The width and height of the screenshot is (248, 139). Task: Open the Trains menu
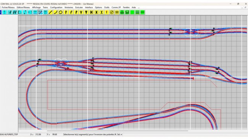coord(45,7)
